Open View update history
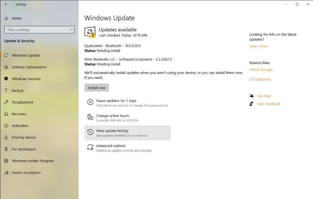Image resolution: width=313 pixels, height=199 pixels. pyautogui.click(x=112, y=131)
